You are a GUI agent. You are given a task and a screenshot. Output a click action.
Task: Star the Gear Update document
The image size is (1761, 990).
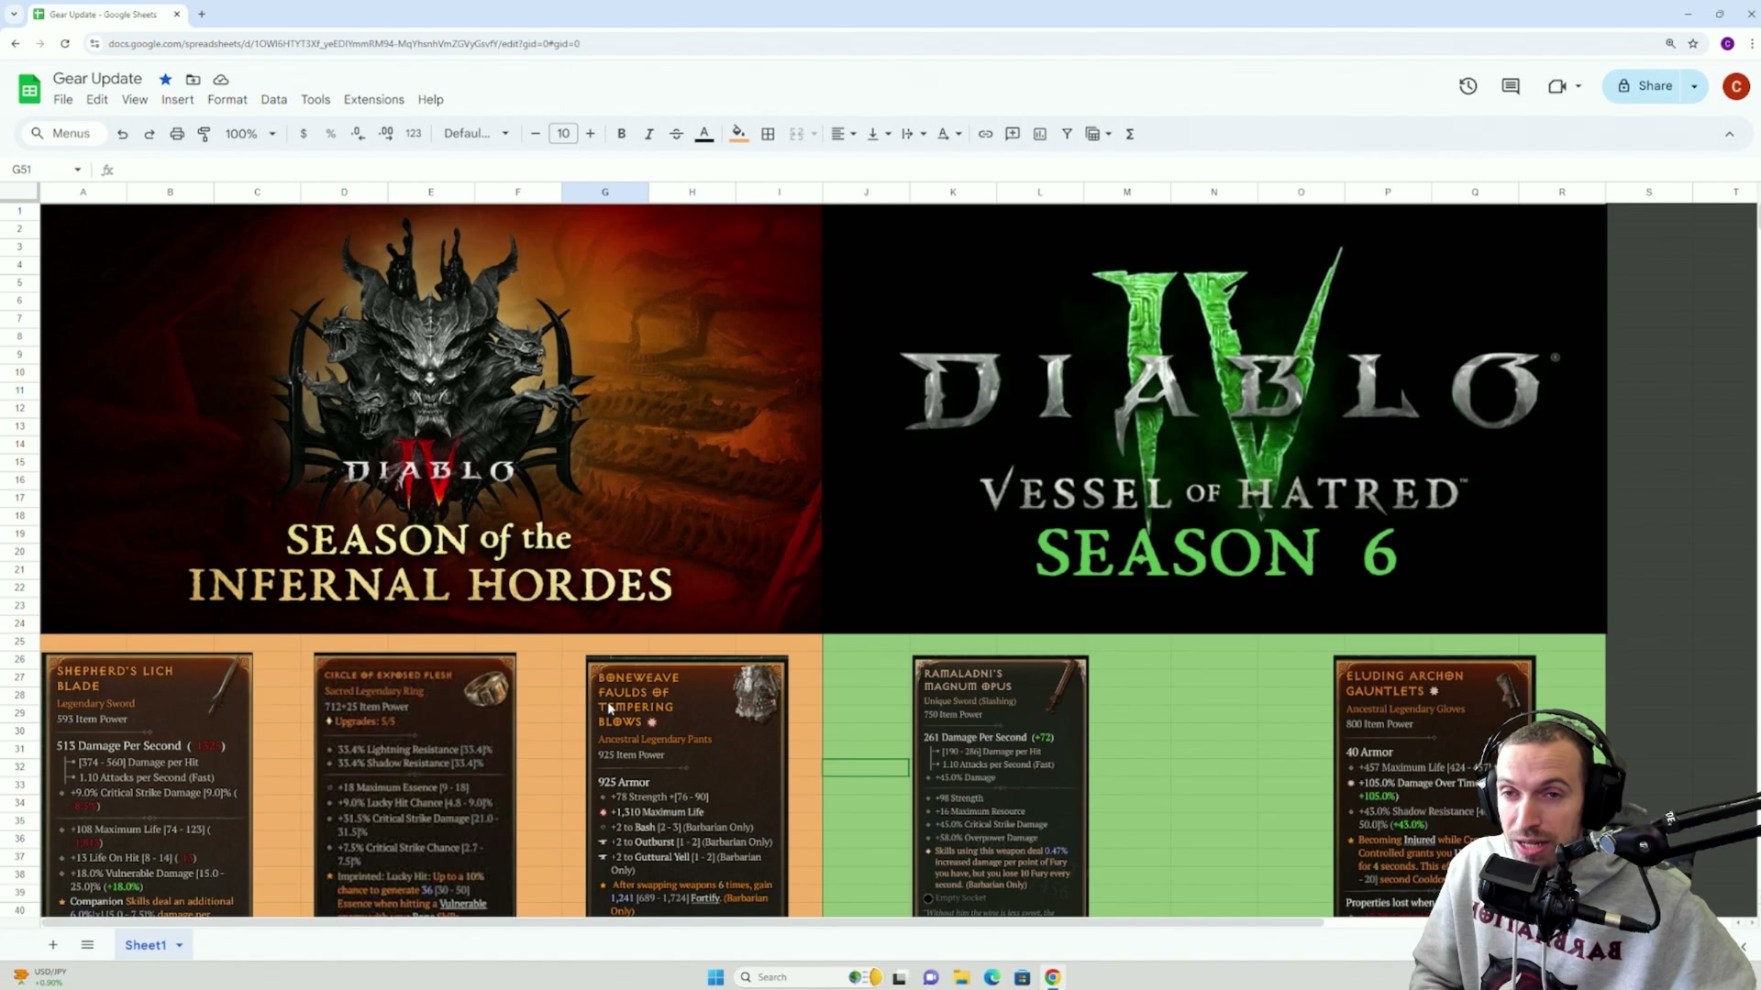(165, 80)
